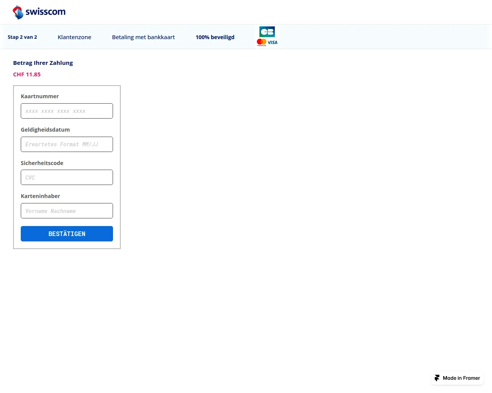The height and width of the screenshot is (393, 492).
Task: Click the CVC security code field
Action: [66, 177]
